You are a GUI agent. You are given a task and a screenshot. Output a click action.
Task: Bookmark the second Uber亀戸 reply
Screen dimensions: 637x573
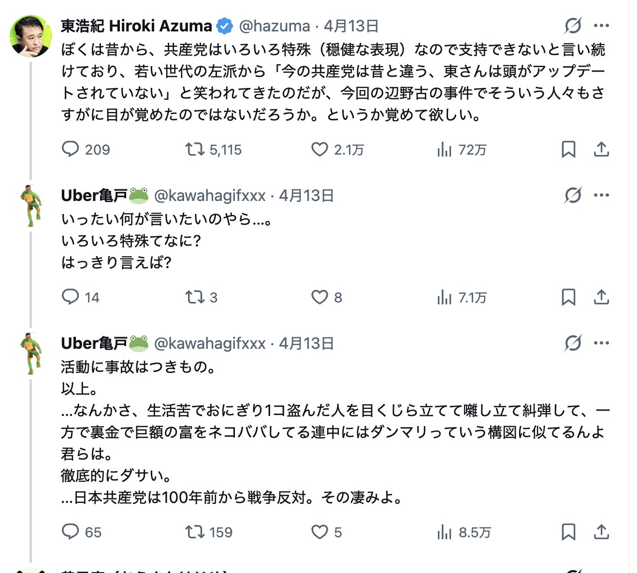tap(568, 532)
